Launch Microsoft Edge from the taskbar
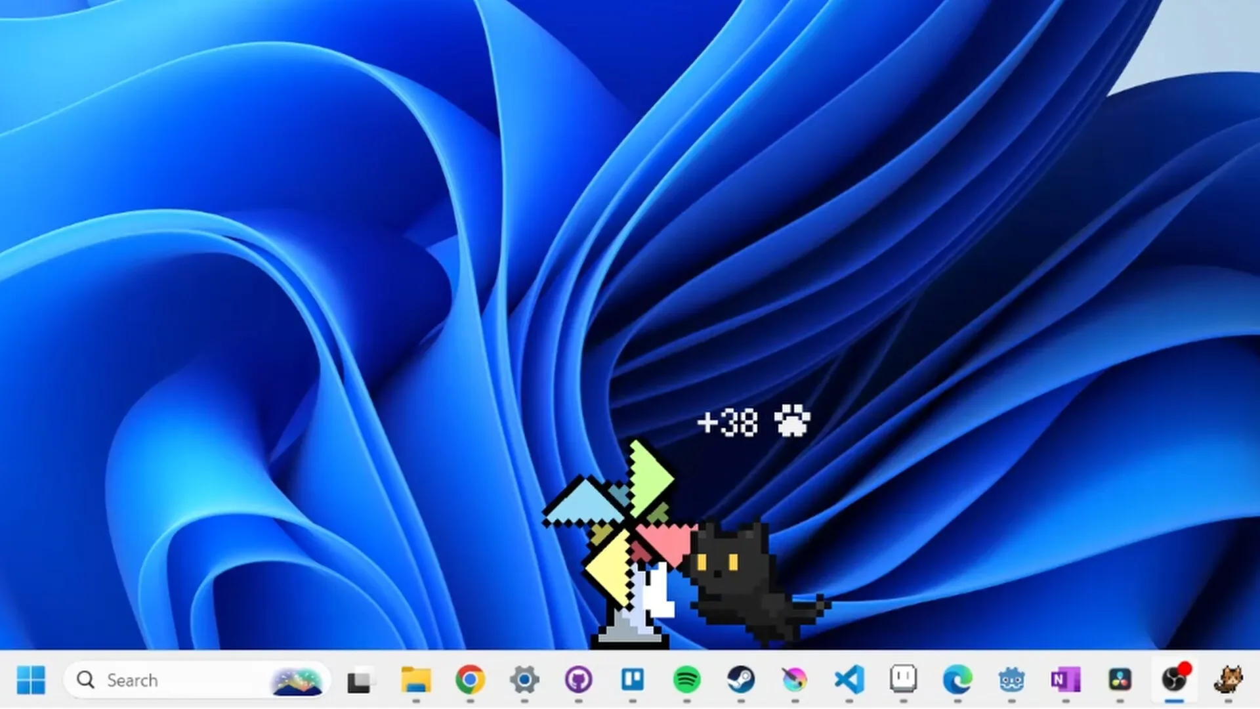1260x709 pixels. 957,680
